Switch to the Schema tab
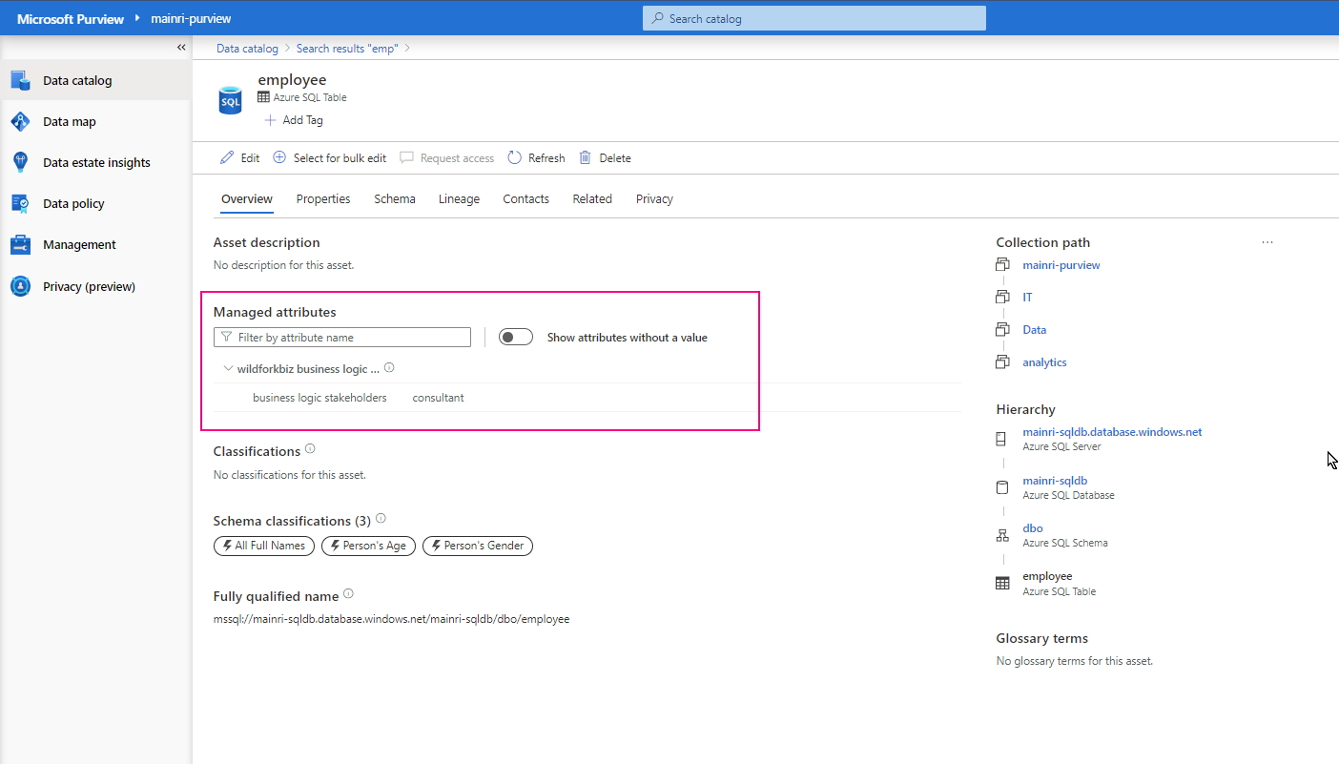1339x764 pixels. tap(394, 199)
